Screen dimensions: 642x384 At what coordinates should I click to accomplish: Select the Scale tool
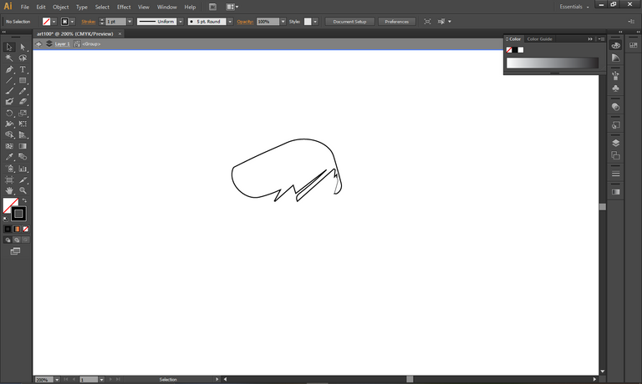coord(23,113)
